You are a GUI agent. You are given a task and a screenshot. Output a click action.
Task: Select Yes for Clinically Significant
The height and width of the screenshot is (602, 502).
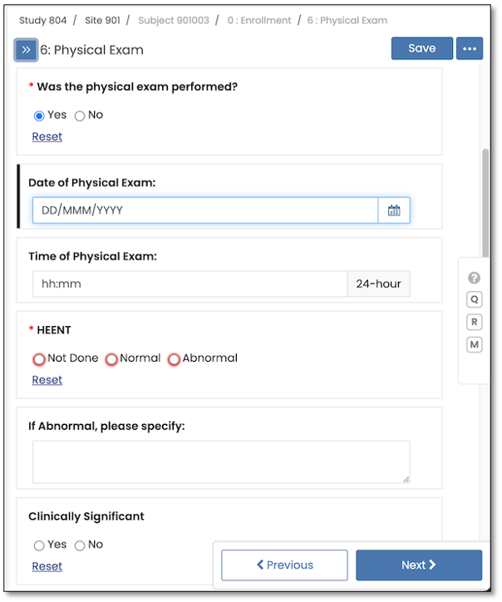(39, 545)
